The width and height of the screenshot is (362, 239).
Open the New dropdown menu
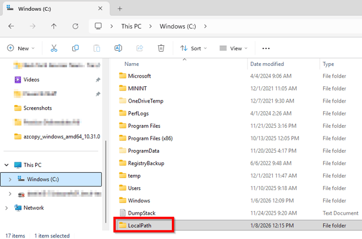click(x=21, y=48)
